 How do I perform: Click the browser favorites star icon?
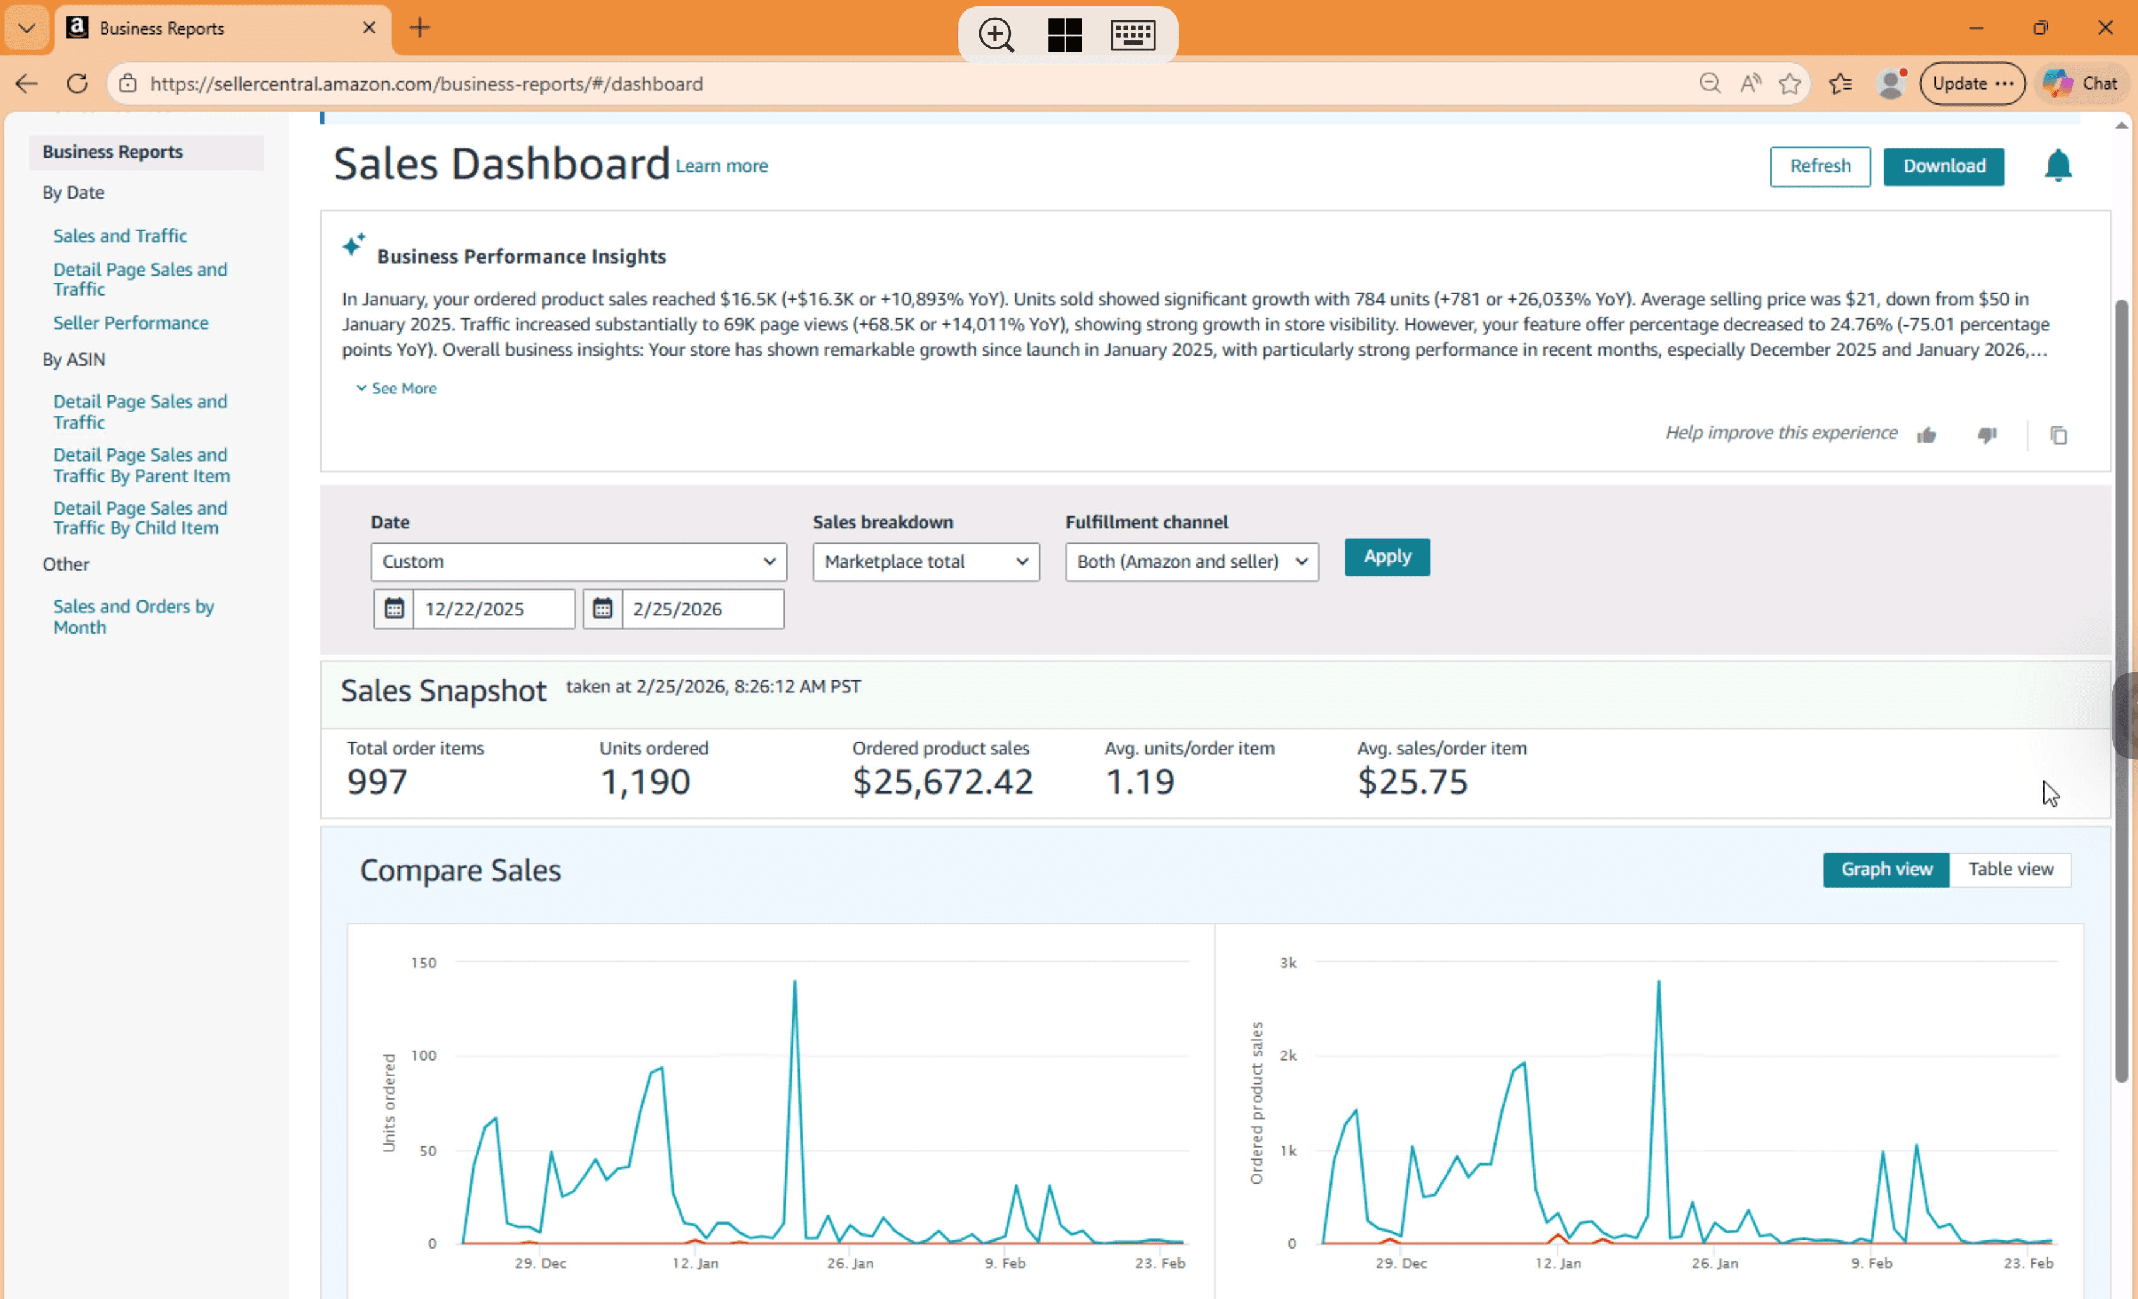point(1789,83)
